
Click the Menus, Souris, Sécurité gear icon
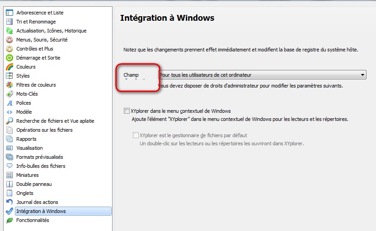pos(9,40)
